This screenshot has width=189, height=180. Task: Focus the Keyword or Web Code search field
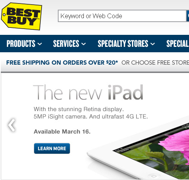[122, 16]
